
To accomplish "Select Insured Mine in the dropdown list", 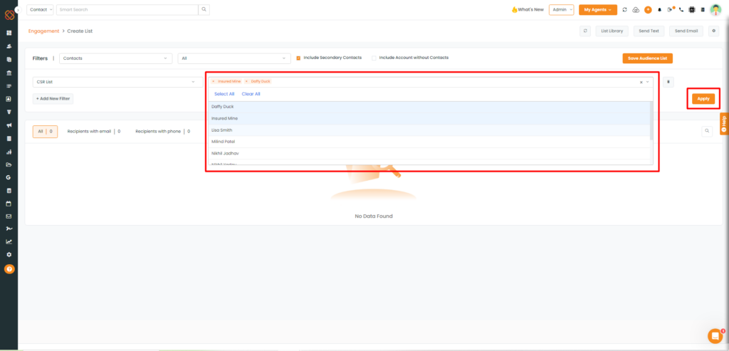I will pyautogui.click(x=429, y=119).
